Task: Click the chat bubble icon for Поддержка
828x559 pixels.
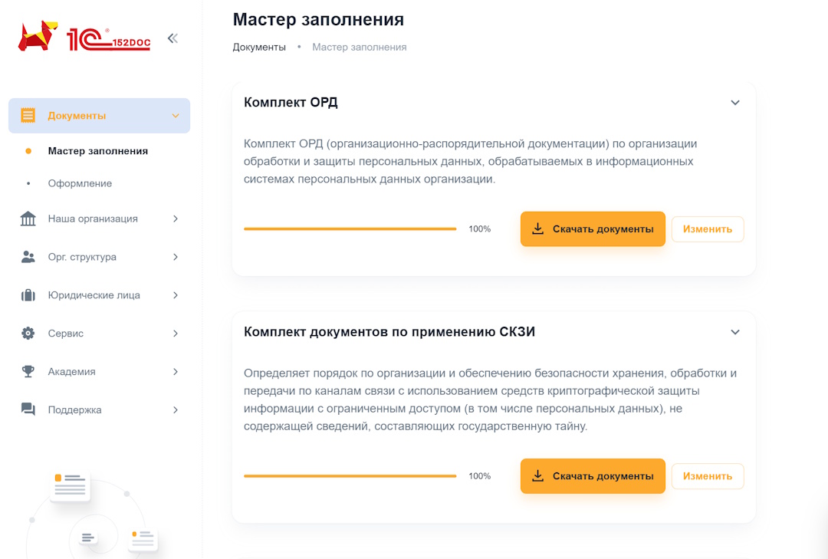Action: click(28, 409)
